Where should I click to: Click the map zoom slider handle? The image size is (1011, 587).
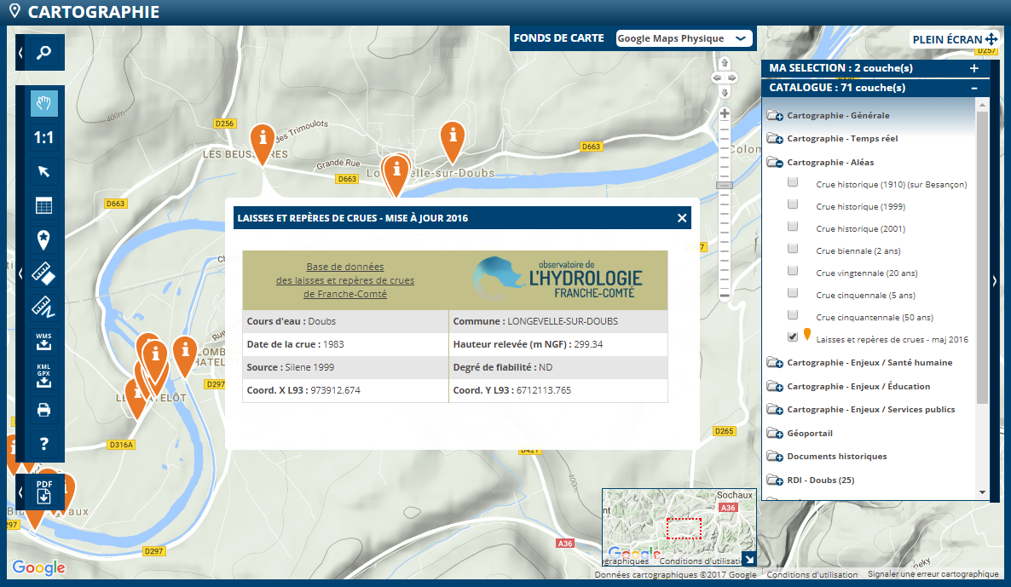click(725, 185)
